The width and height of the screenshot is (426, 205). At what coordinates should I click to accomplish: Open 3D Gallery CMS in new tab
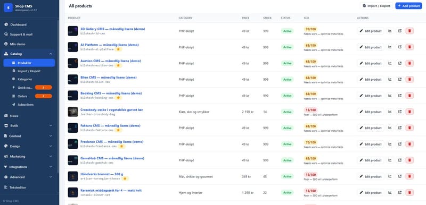coord(400,31)
